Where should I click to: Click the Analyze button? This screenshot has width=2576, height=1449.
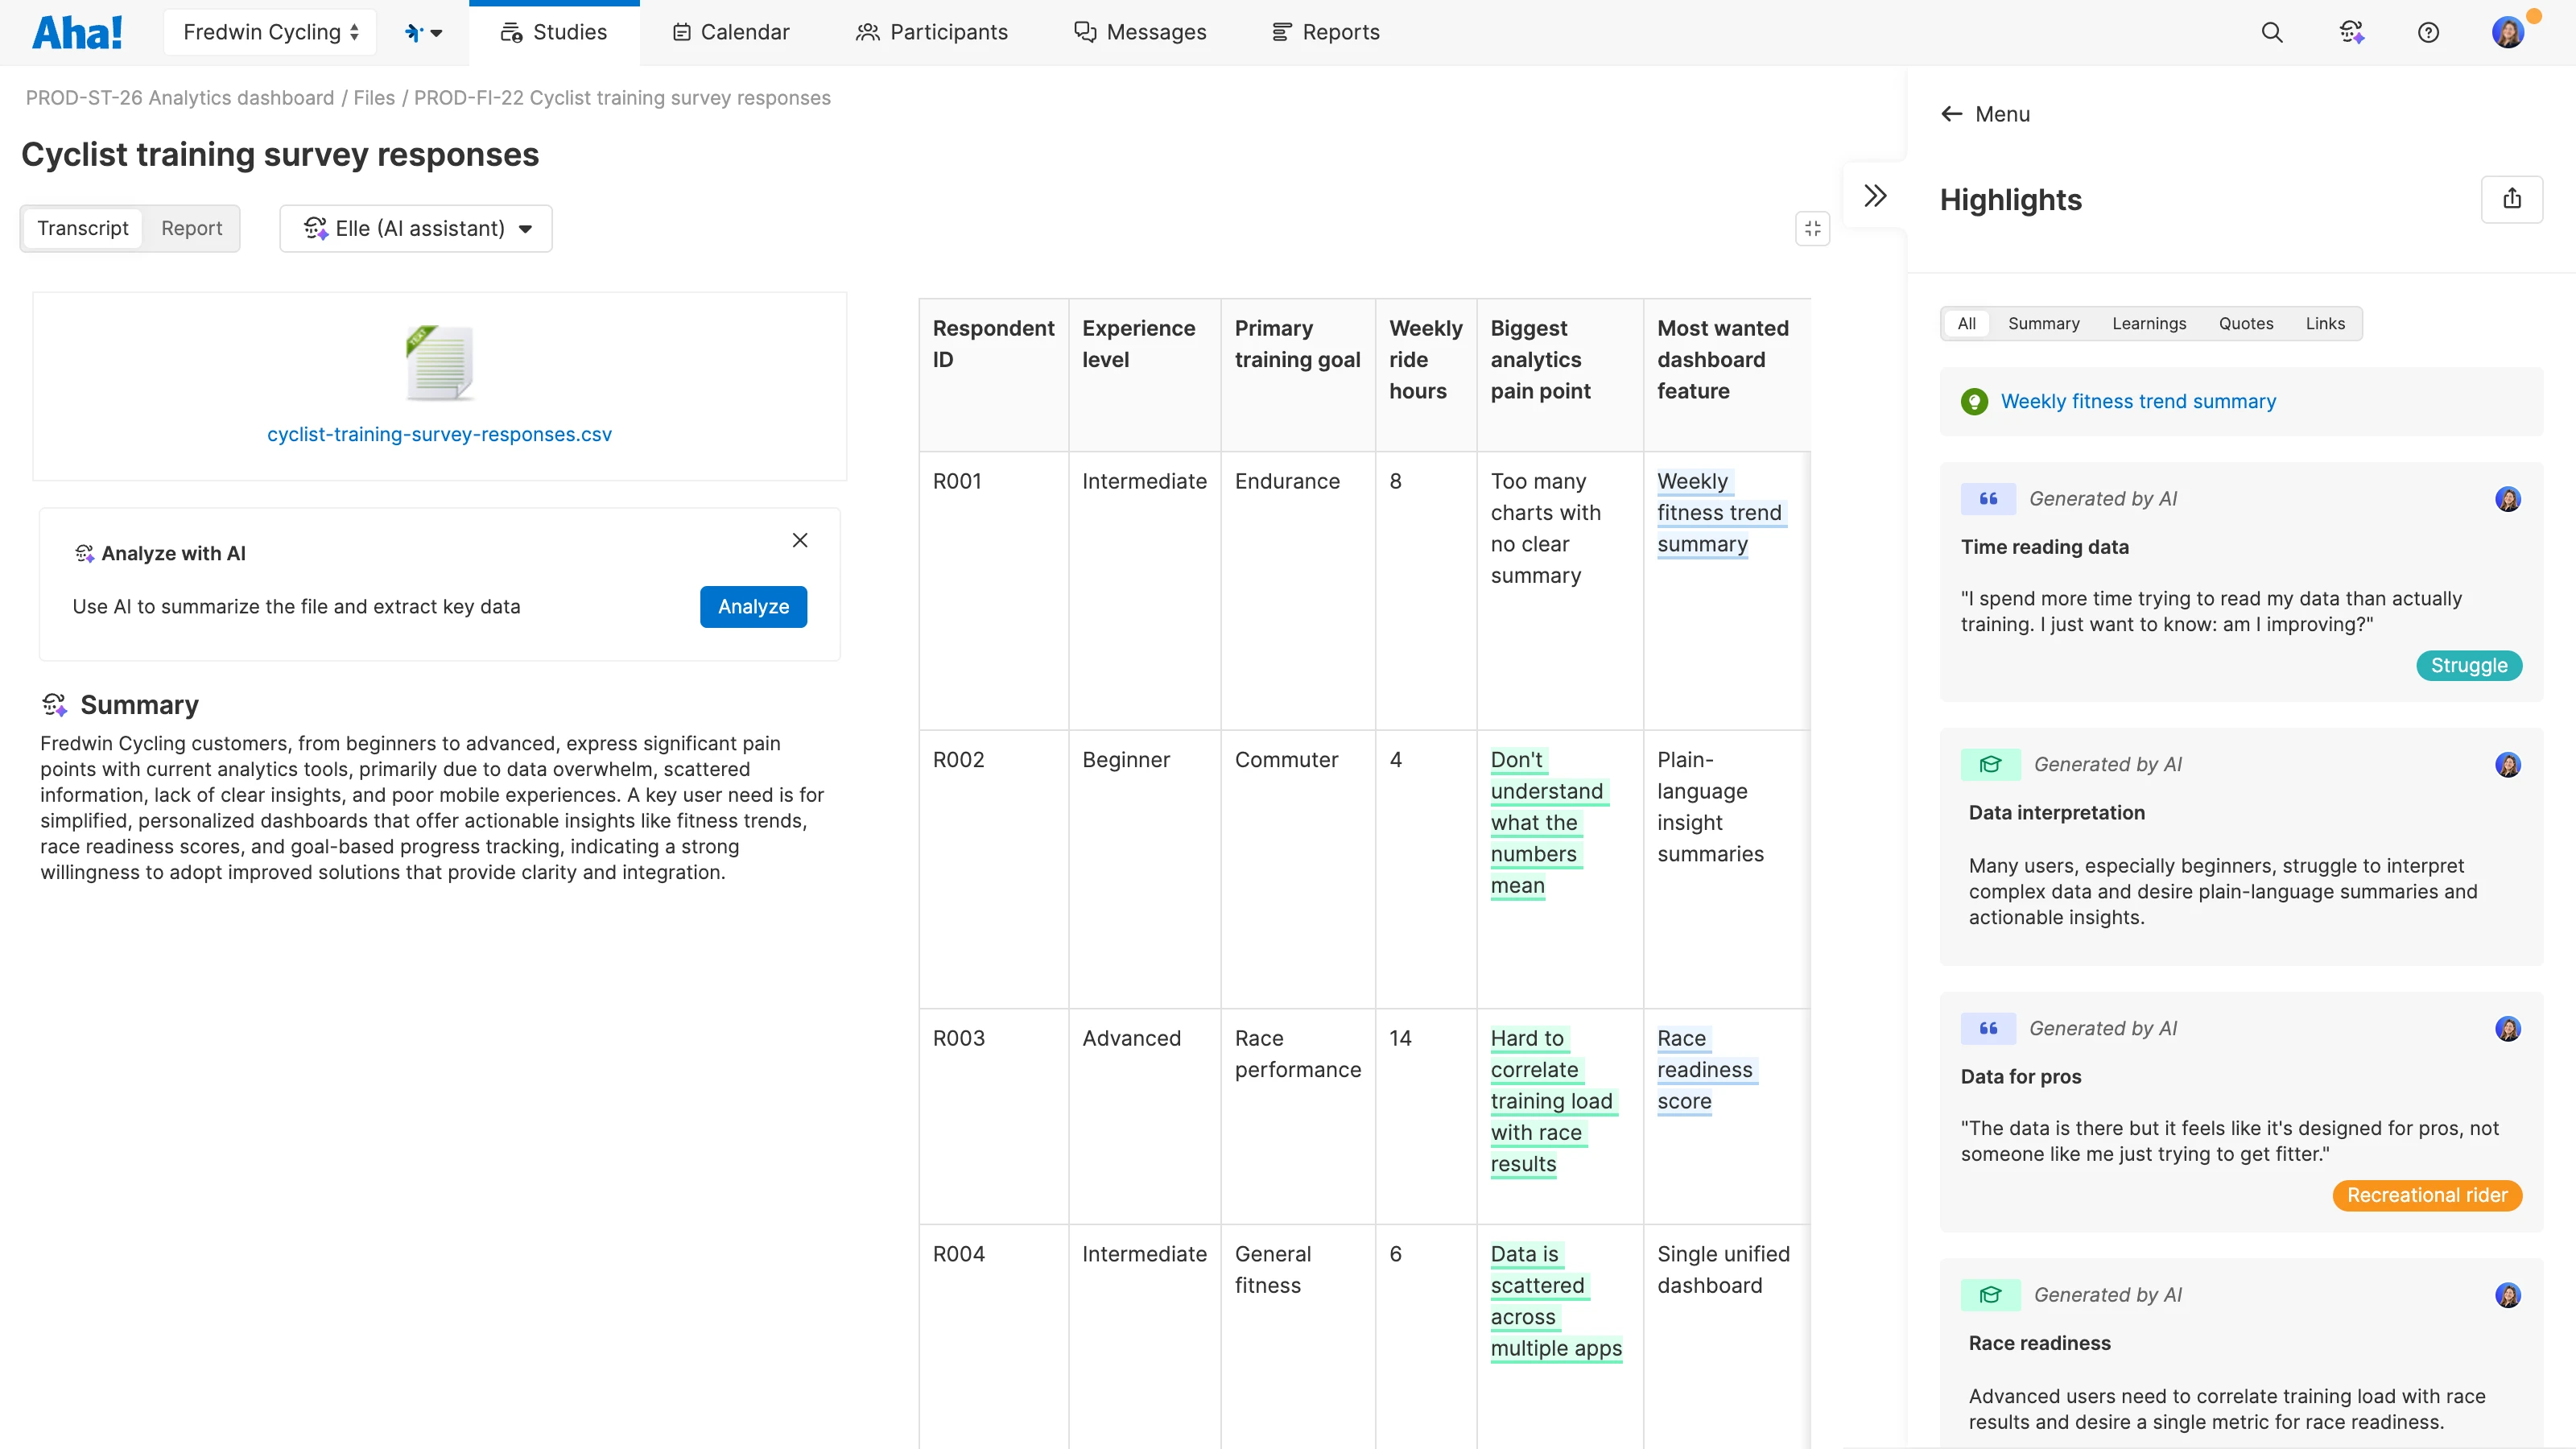753,606
